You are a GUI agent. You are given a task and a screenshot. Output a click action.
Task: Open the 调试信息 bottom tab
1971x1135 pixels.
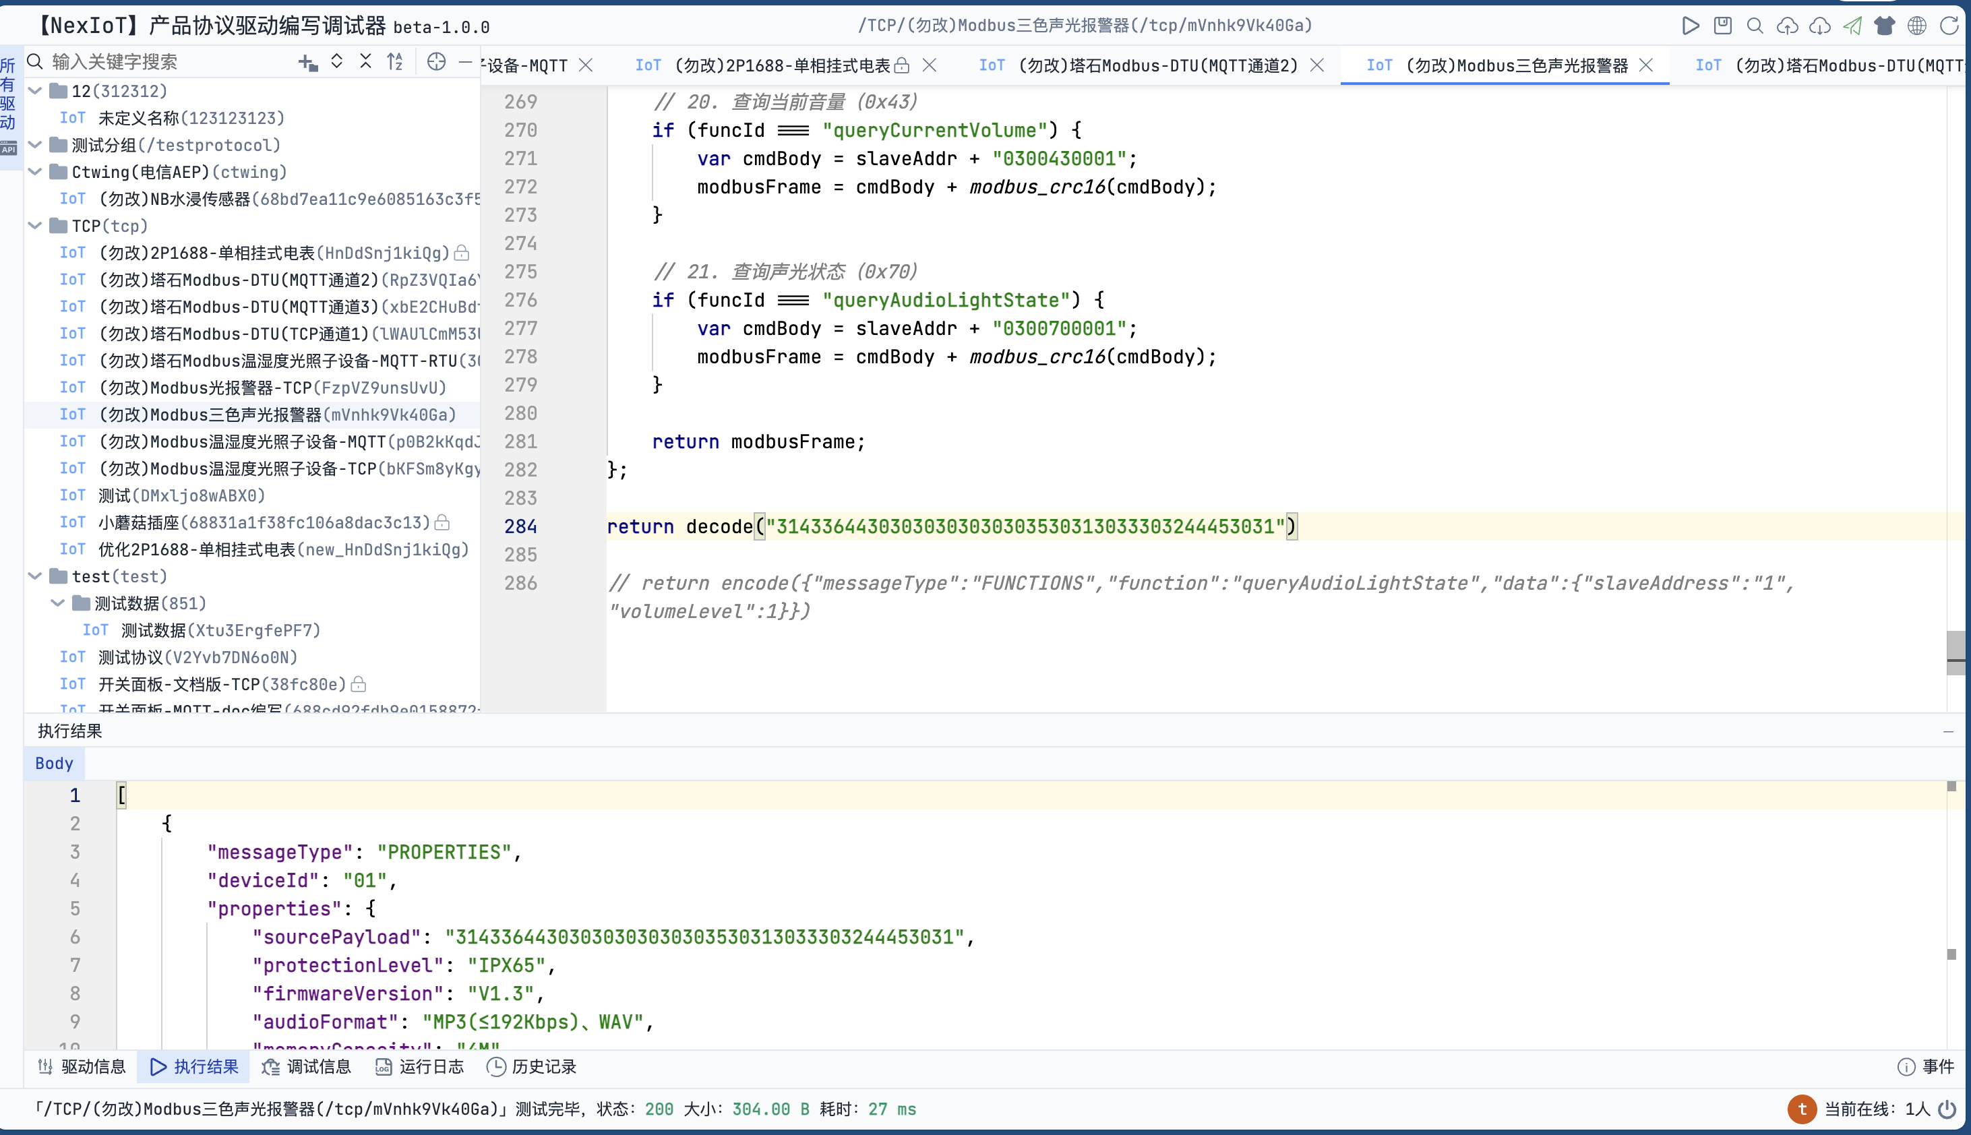(307, 1066)
